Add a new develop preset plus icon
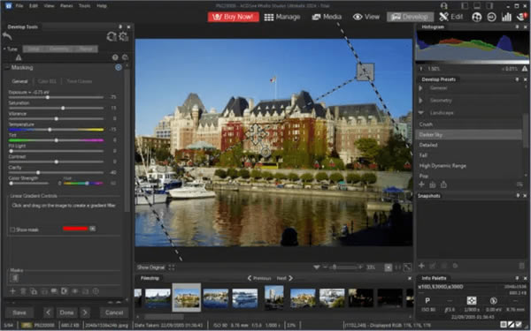The width and height of the screenshot is (531, 331). coord(421,184)
